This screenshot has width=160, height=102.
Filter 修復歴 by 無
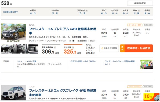click(146, 13)
